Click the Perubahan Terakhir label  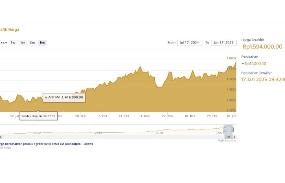[256, 73]
